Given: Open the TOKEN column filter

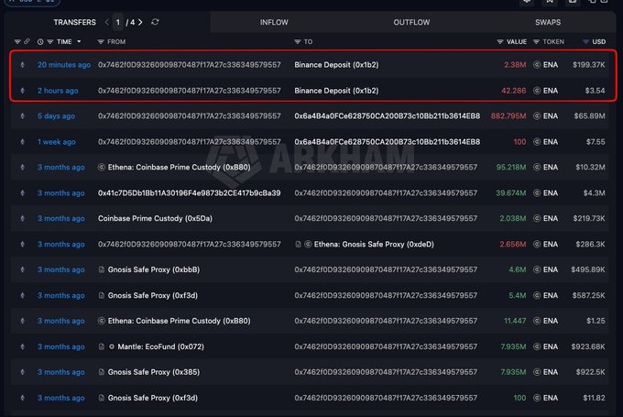Looking at the screenshot, I should [536, 42].
